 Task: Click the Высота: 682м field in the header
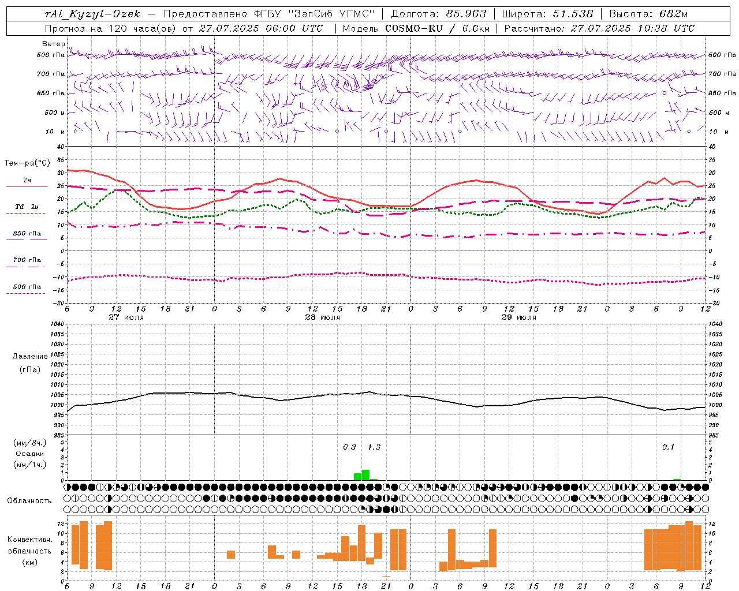649,14
